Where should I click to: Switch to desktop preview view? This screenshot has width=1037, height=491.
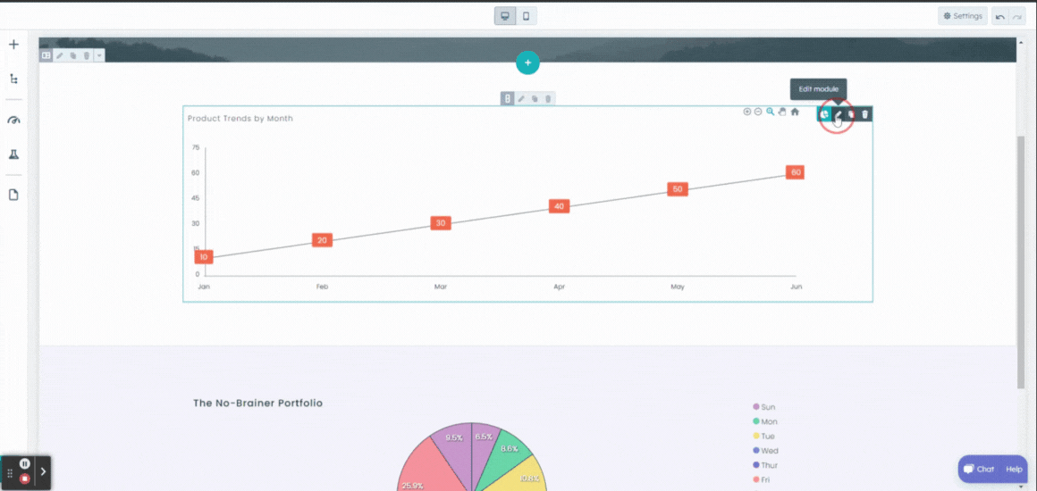coord(504,16)
